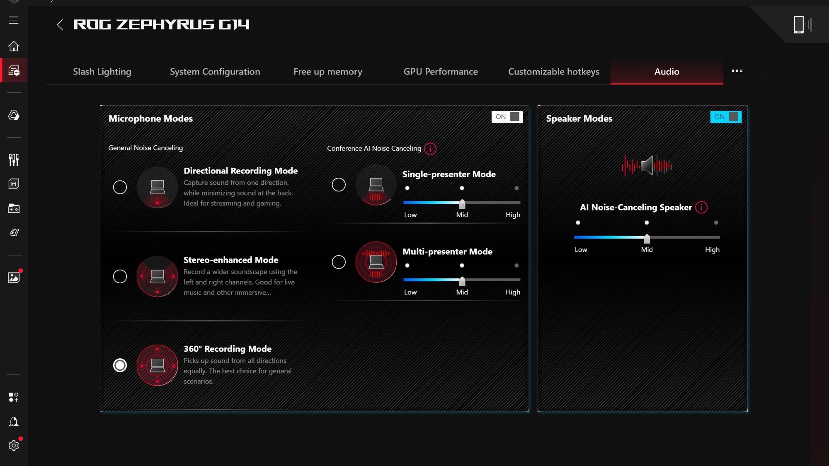
Task: Toggle Microphone Modes ON switch
Action: (507, 117)
